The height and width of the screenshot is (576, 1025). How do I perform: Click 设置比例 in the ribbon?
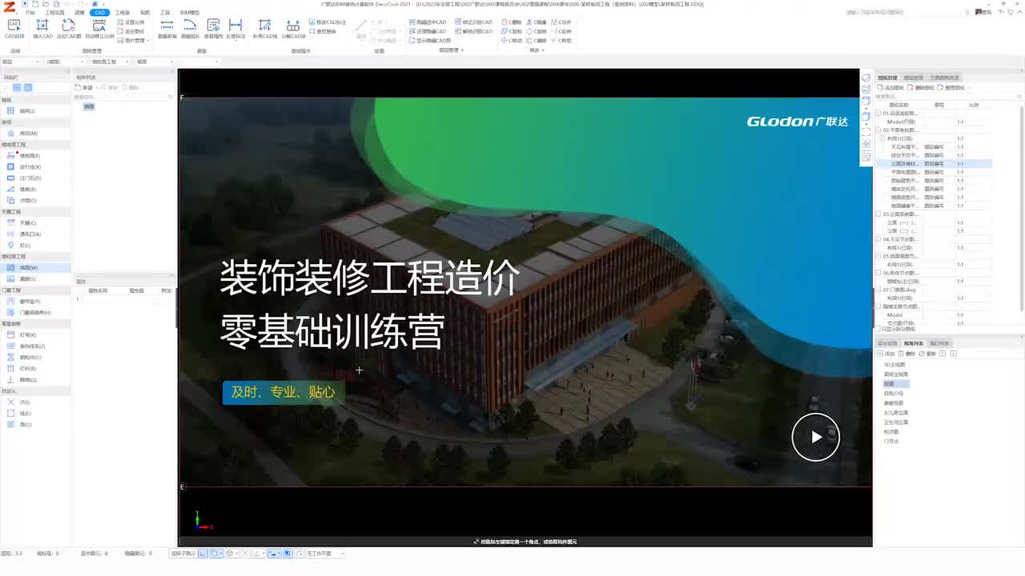131,22
